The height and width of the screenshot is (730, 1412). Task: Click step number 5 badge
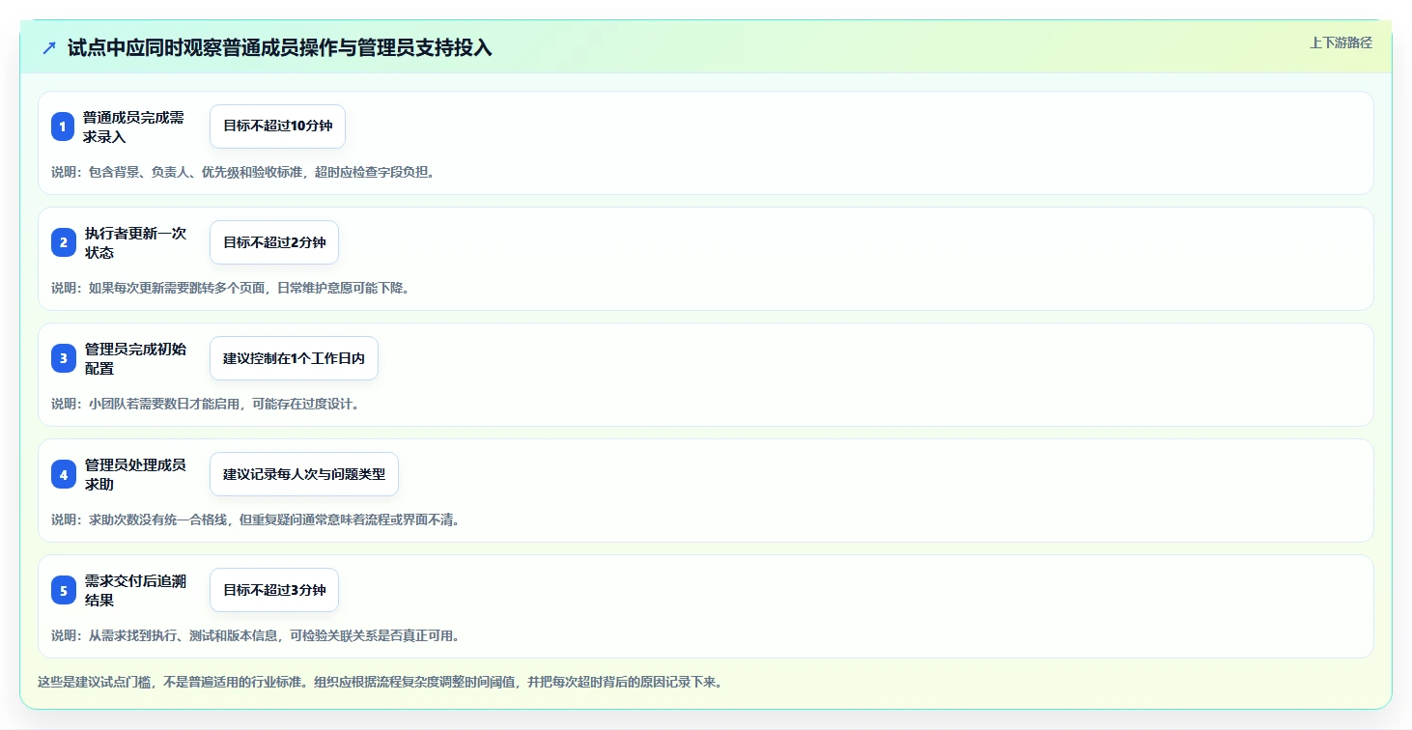tap(63, 590)
